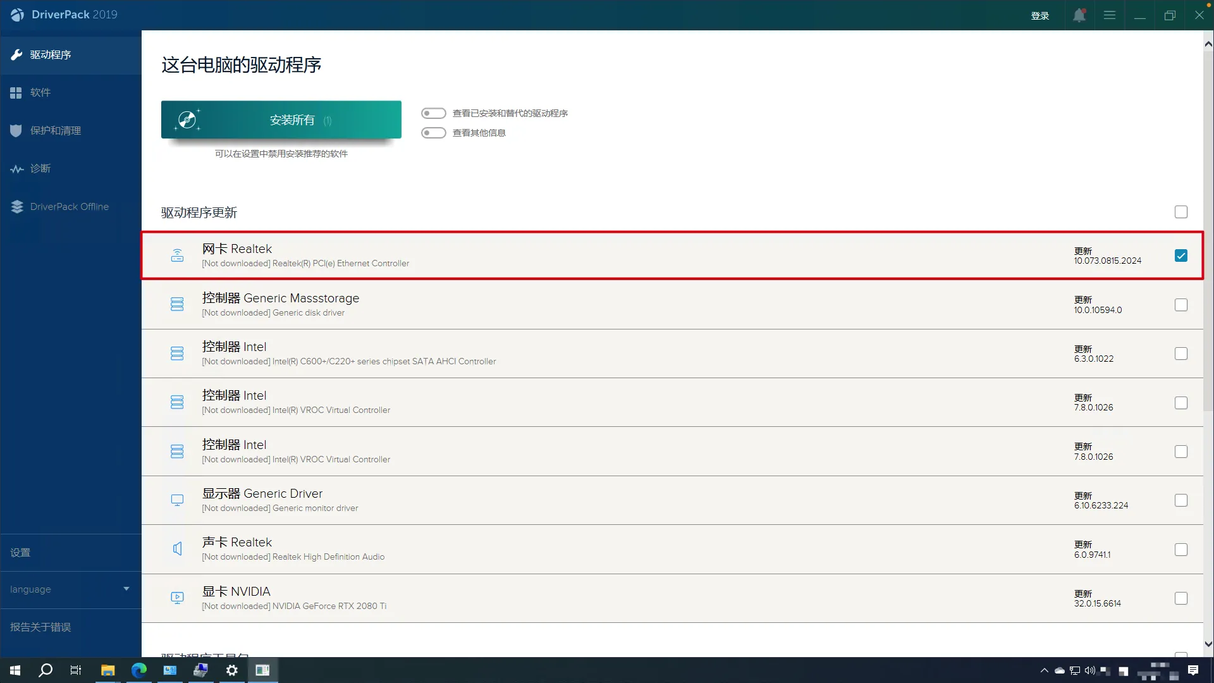Viewport: 1214px width, 683px height.
Task: Click the NVIDIA graphics card icon
Action: (x=177, y=598)
